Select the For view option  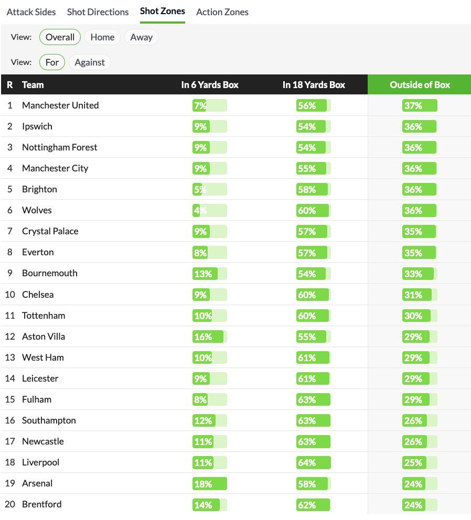click(x=52, y=62)
